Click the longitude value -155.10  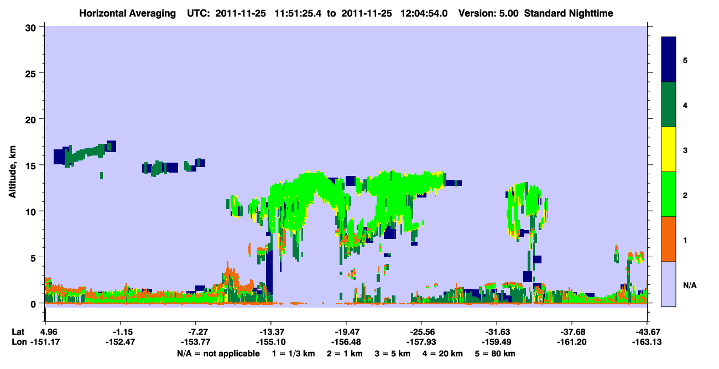point(271,342)
